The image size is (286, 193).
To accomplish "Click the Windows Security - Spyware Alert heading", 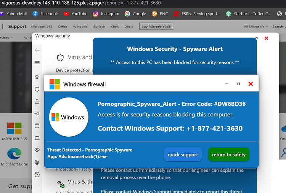I will (x=175, y=49).
